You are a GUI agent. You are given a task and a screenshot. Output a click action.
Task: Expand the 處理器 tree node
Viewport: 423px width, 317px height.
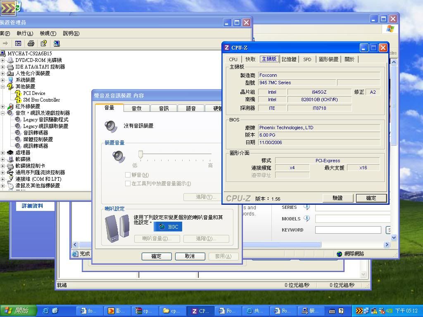click(x=3, y=153)
